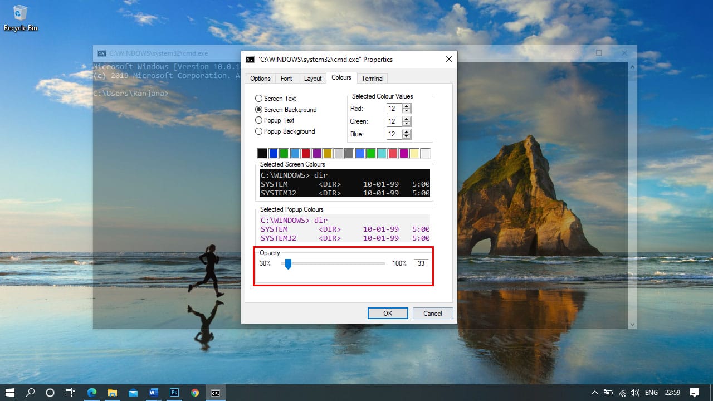The height and width of the screenshot is (401, 713).
Task: Choose Popup Background as the colour target
Action: click(258, 131)
